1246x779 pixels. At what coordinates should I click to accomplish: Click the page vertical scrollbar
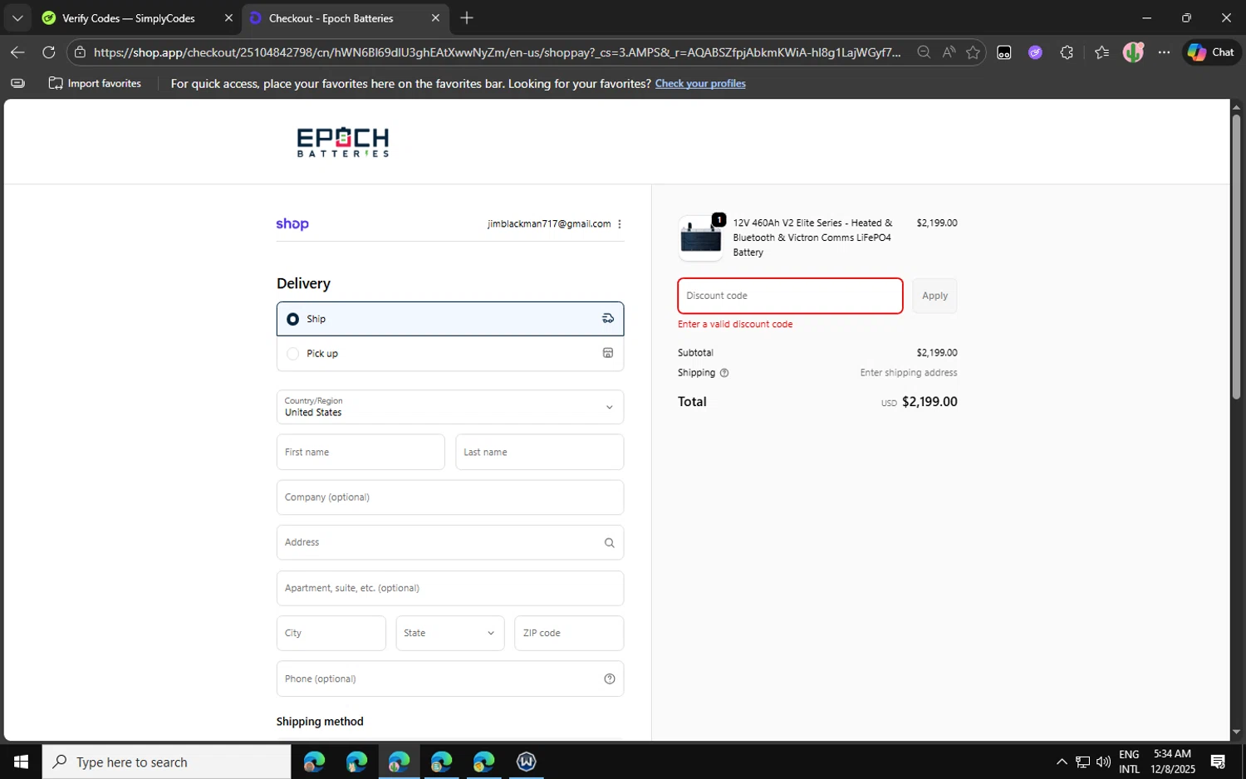[x=1236, y=257]
